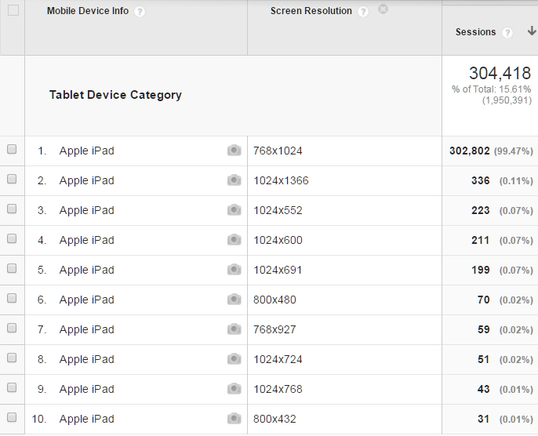Image resolution: width=538 pixels, height=436 pixels.
Task: Sort by the Sessions column header
Action: (475, 32)
